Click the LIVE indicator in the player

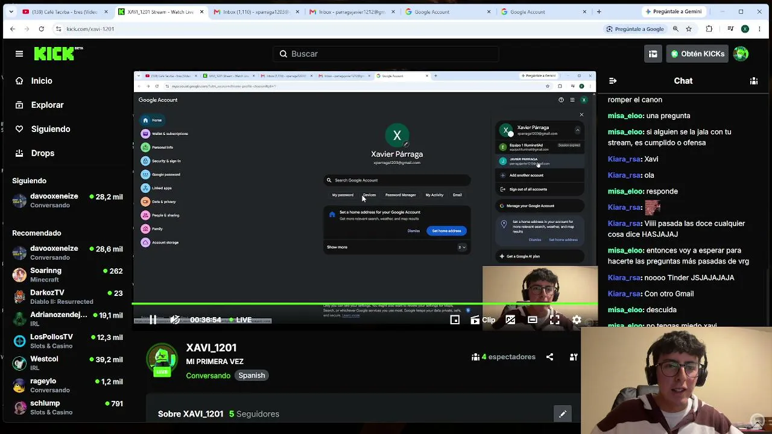point(240,320)
